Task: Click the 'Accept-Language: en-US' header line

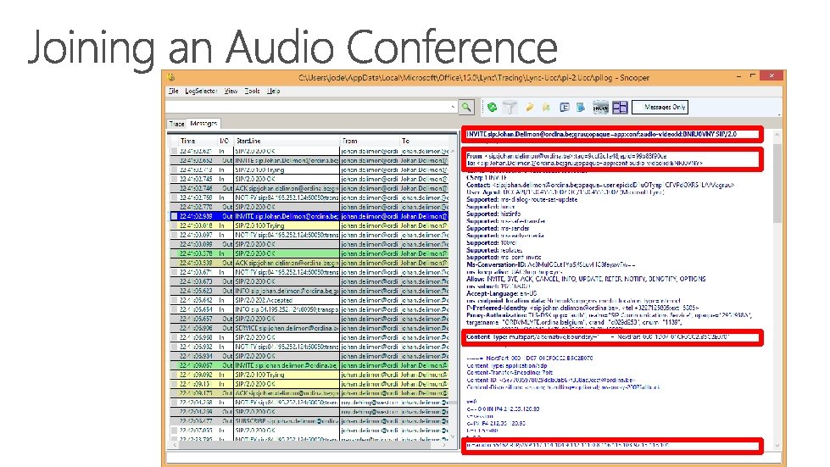Action: 501,293
